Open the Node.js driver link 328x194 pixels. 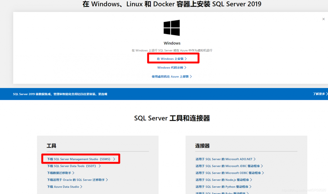pyautogui.click(x=224, y=180)
